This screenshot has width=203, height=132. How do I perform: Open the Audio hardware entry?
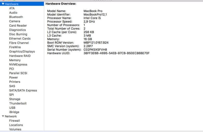pos(13,13)
